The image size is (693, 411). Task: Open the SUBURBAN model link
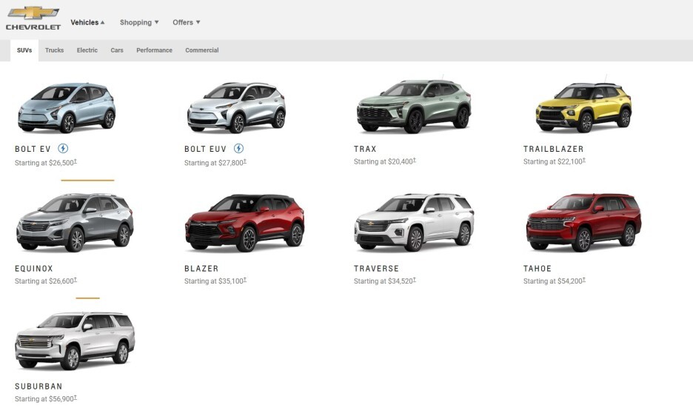(38, 387)
